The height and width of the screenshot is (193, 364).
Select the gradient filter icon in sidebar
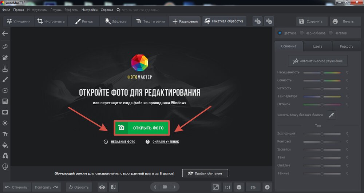[x=5, y=101]
